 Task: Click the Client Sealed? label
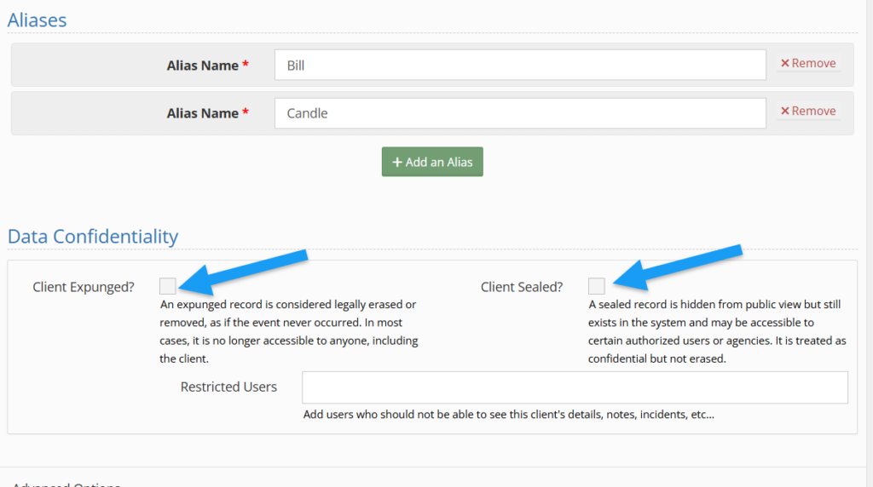(522, 287)
